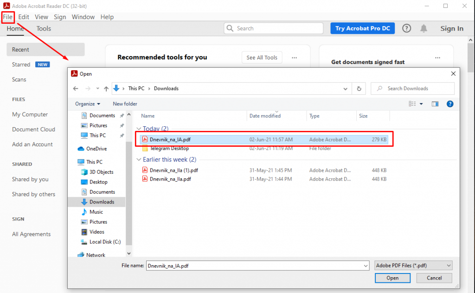Open the Organize dropdown
Image resolution: width=475 pixels, height=293 pixels.
(x=88, y=104)
